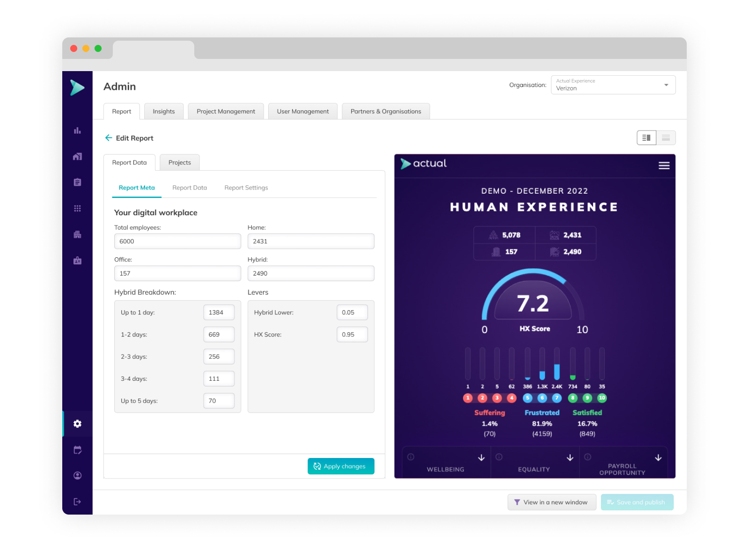The width and height of the screenshot is (749, 552).
Task: Switch to full-width list layout view
Action: (x=666, y=138)
